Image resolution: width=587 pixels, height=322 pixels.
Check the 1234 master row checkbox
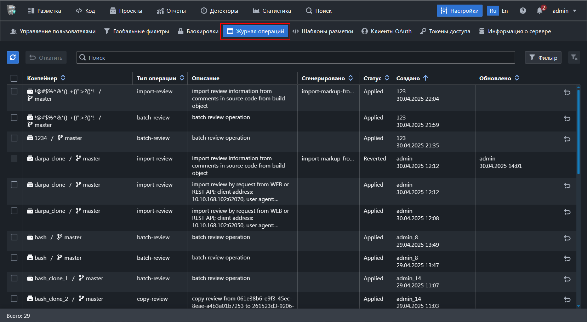tap(14, 138)
